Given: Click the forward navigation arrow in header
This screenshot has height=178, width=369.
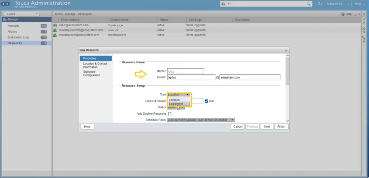Looking at the screenshot, I should coord(8,4).
